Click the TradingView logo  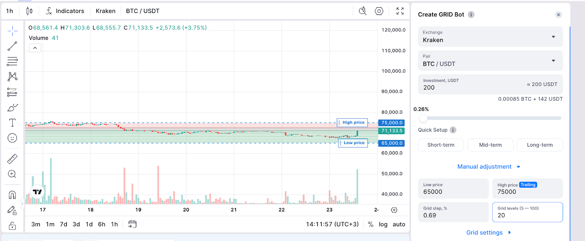point(37,192)
